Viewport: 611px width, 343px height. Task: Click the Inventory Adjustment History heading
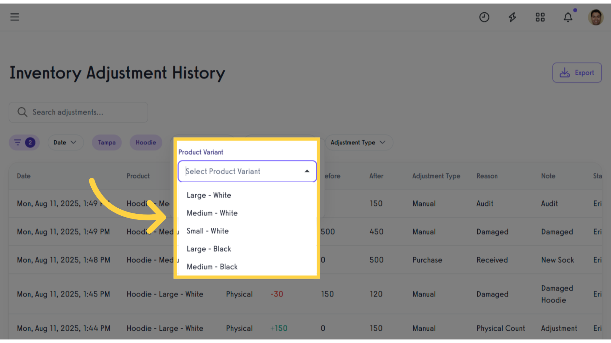tap(117, 73)
